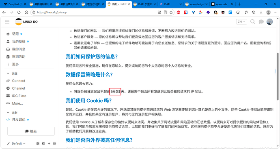Switch to the open design tab
This screenshot has height=149, width=280.
click(x=196, y=4)
